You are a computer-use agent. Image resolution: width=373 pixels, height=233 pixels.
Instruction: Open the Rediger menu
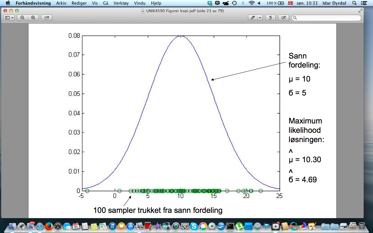pos(79,3)
